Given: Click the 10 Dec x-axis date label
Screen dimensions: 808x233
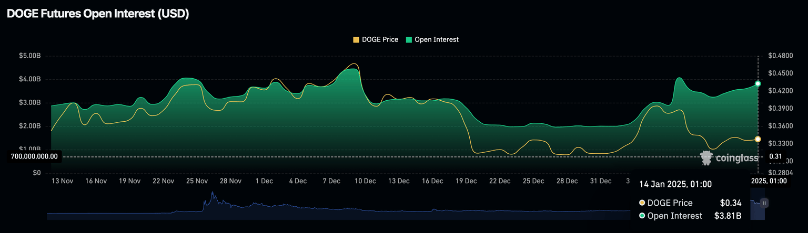Looking at the screenshot, I should [x=365, y=181].
